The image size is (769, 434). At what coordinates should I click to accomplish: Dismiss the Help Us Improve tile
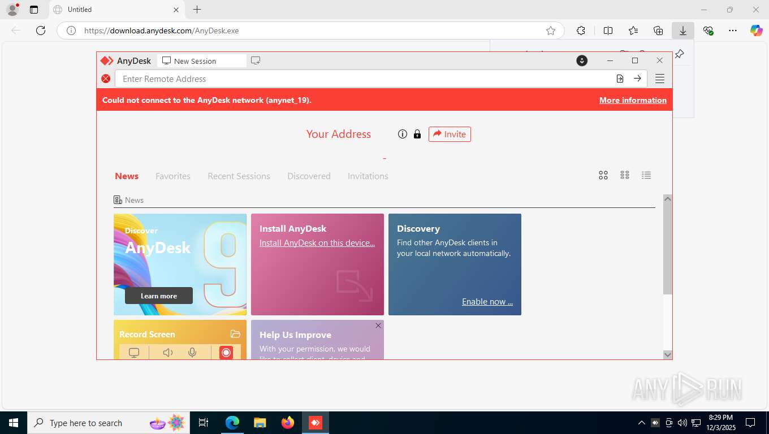click(378, 325)
